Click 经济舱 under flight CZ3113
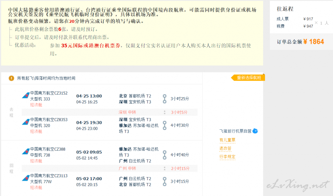The width and height of the screenshot is (333, 196). [36, 188]
